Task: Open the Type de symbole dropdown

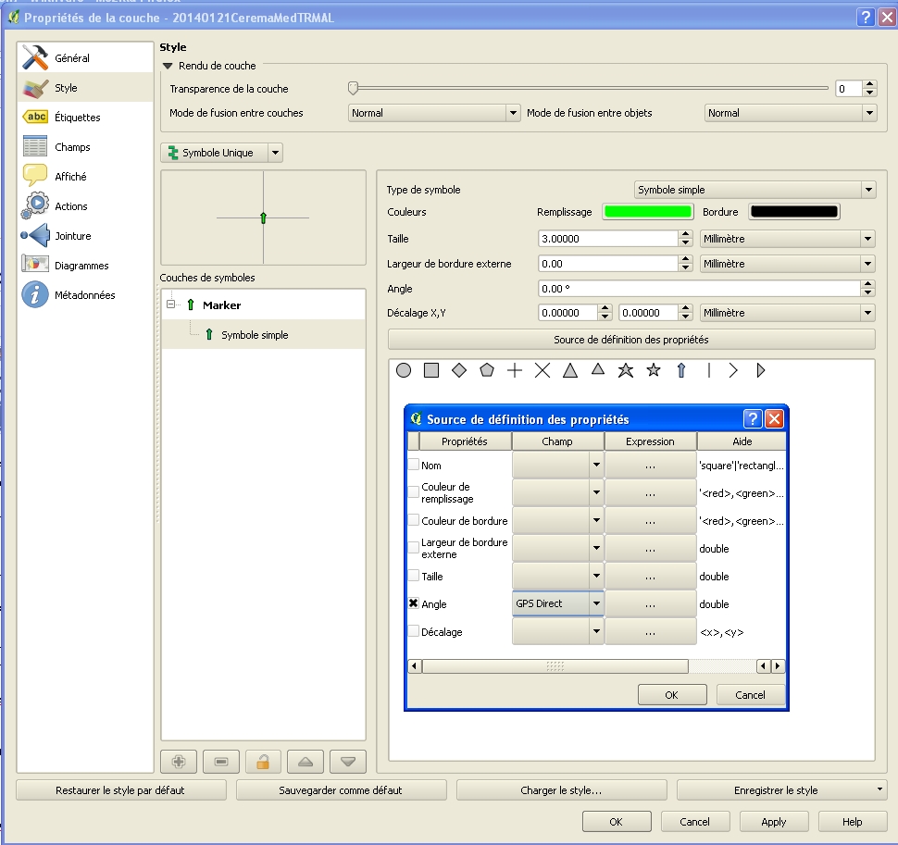Action: 755,190
